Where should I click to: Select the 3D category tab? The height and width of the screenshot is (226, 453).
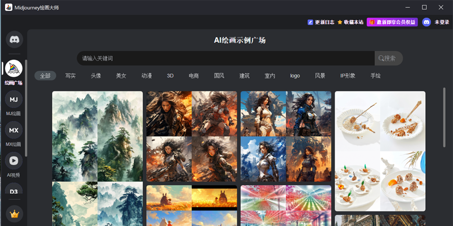170,76
